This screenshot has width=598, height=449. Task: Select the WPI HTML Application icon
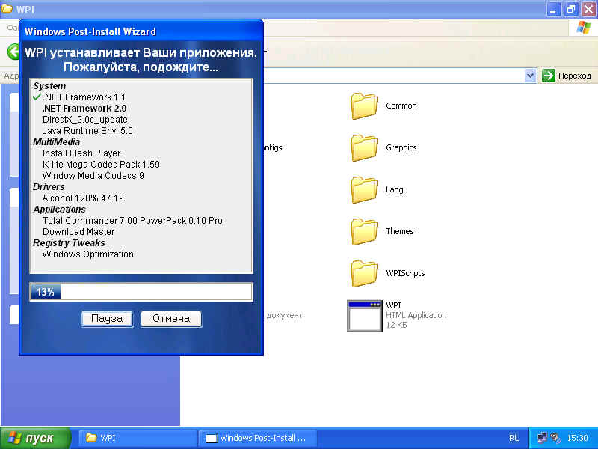365,316
